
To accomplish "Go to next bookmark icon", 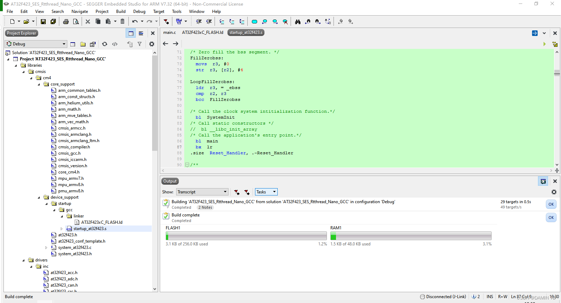I will coord(275,22).
